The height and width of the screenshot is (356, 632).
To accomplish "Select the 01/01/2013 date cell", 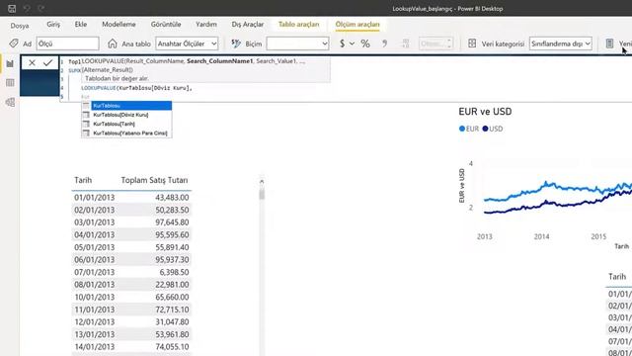I will (95, 198).
